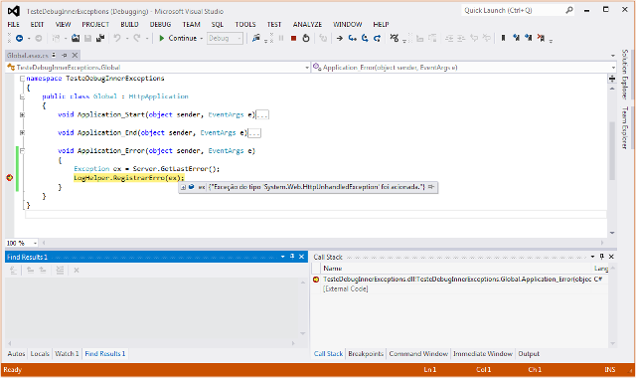636x378 pixels.
Task: Close the Call Stack panel
Action: [611, 257]
